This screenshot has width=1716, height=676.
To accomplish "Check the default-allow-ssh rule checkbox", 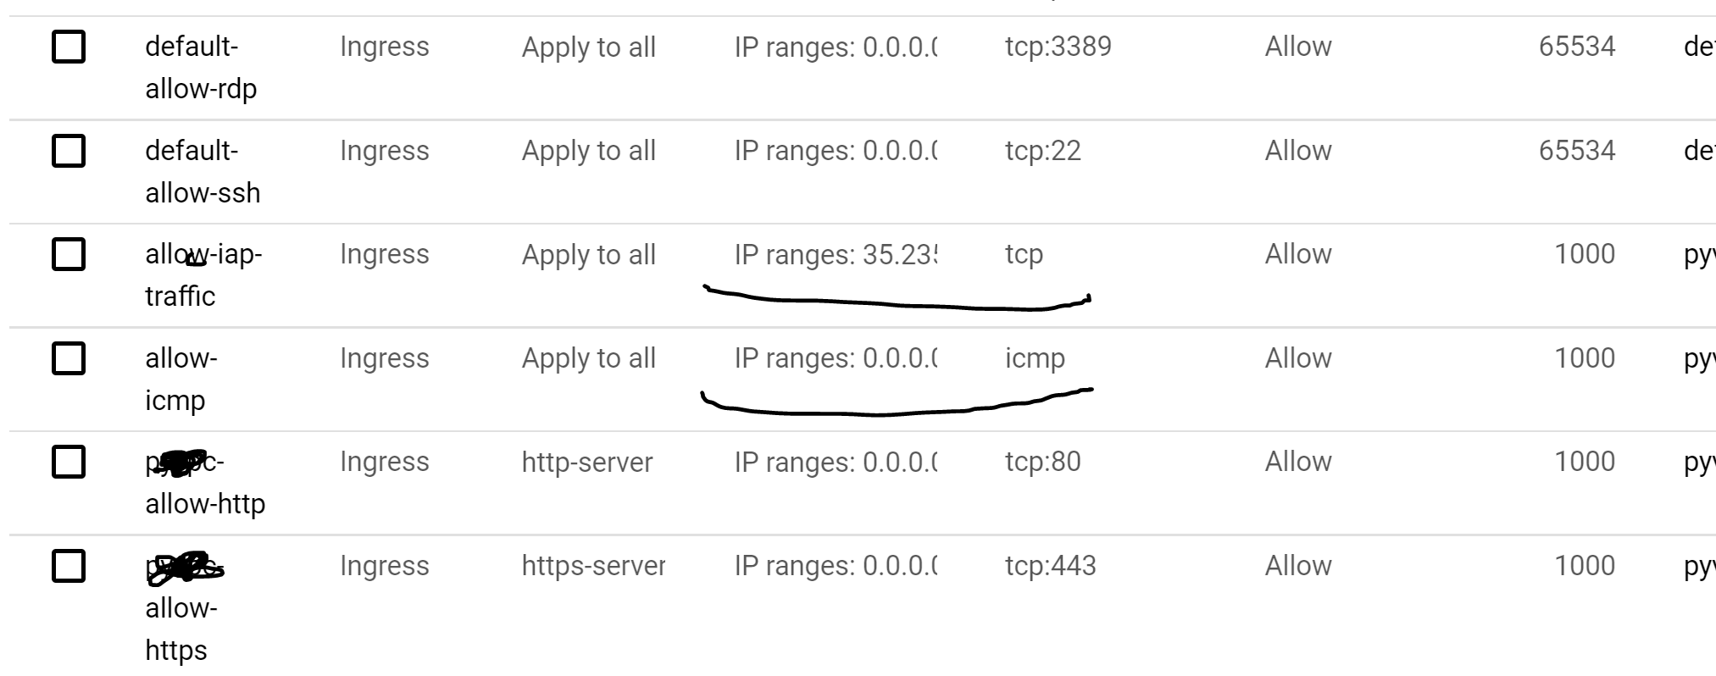I will 69,151.
